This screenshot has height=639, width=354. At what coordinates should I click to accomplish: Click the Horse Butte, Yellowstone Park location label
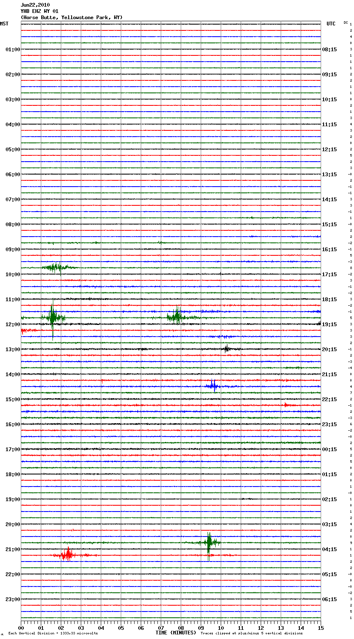pyautogui.click(x=72, y=17)
